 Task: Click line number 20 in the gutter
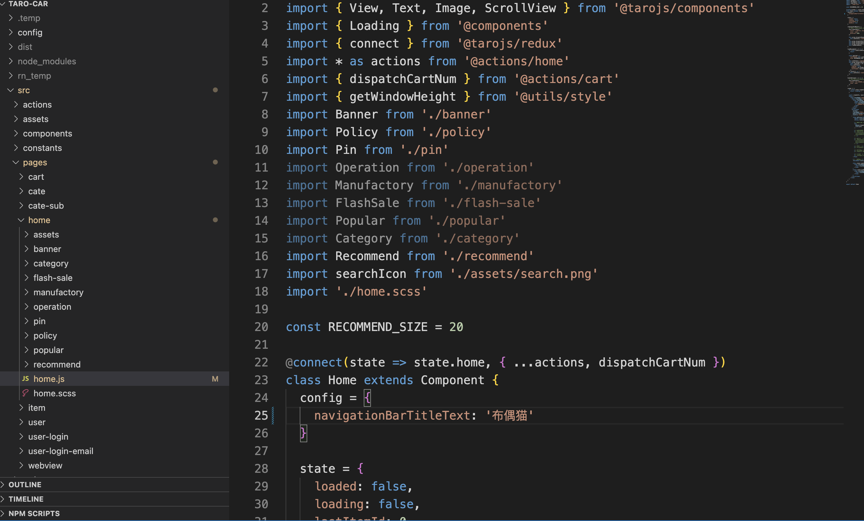tap(261, 327)
